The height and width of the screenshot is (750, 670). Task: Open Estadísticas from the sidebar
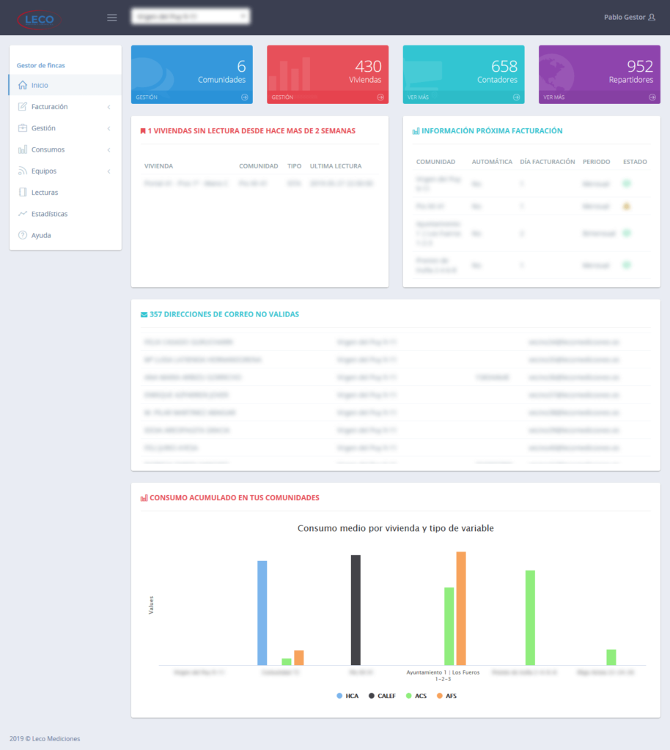[49, 214]
